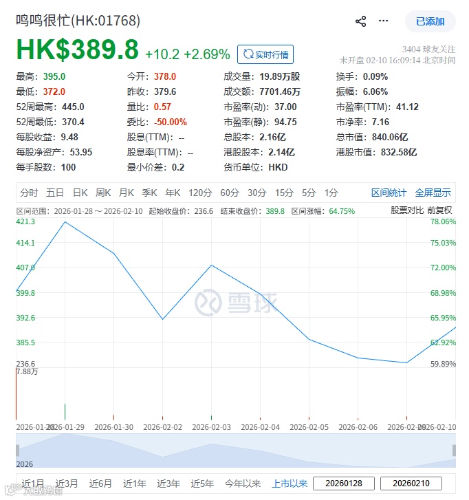Choose the 近1月 time range
Viewport: 469px width, 500px height.
[x=33, y=483]
